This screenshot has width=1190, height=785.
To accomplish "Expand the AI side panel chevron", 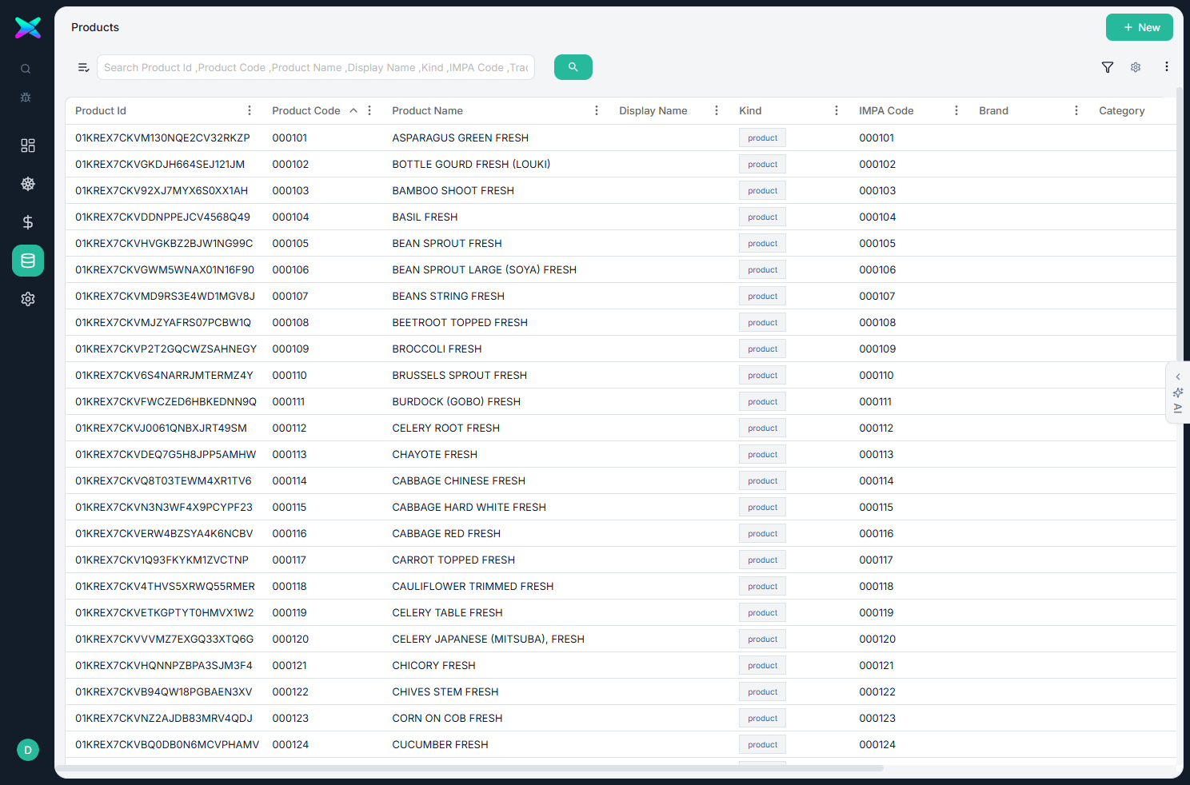I will (1178, 377).
